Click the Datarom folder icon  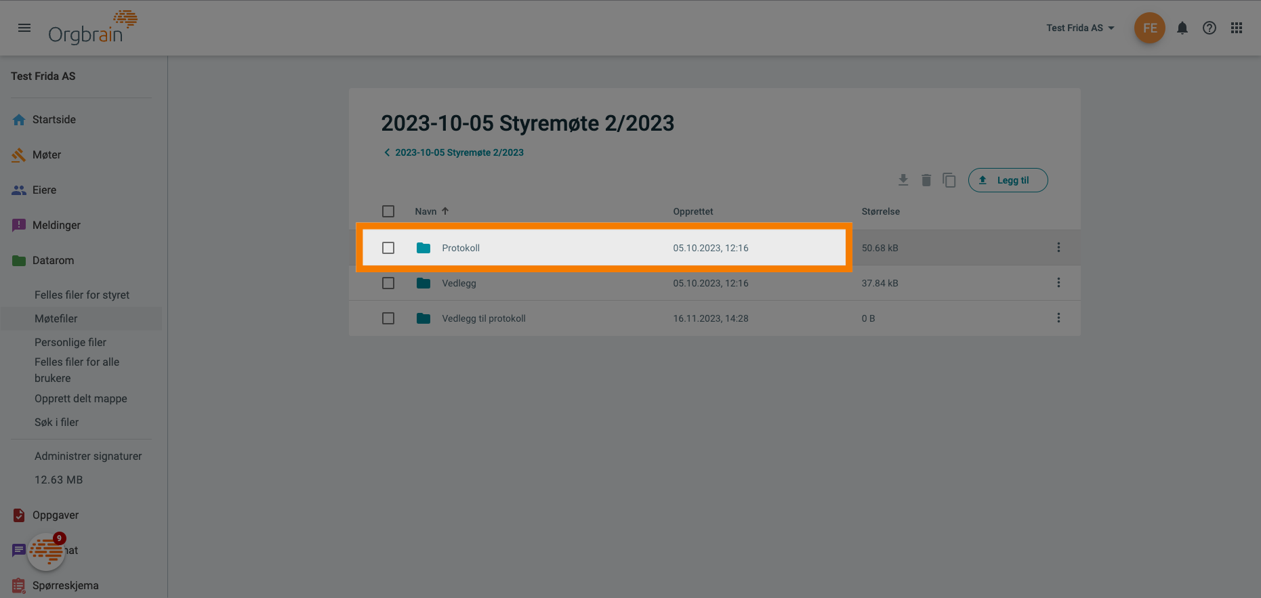click(x=19, y=261)
